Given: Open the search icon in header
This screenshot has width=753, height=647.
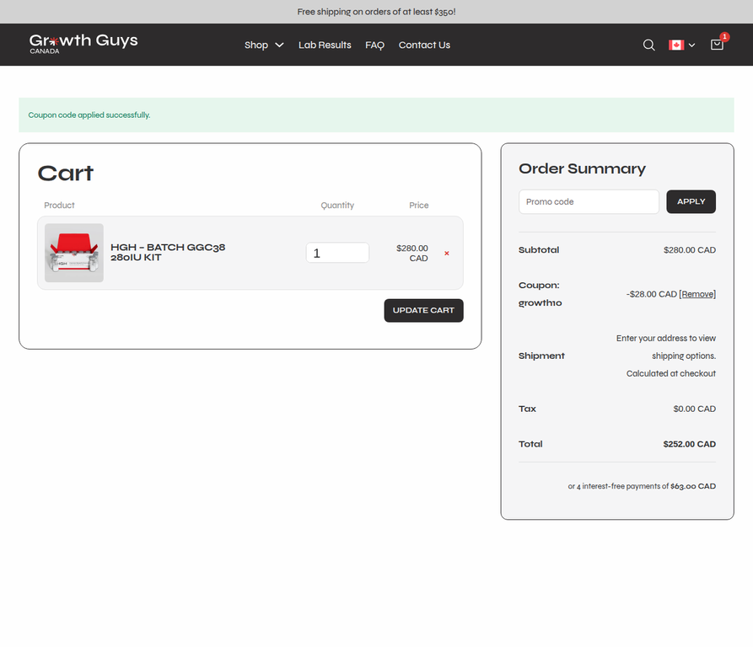Looking at the screenshot, I should click(648, 45).
